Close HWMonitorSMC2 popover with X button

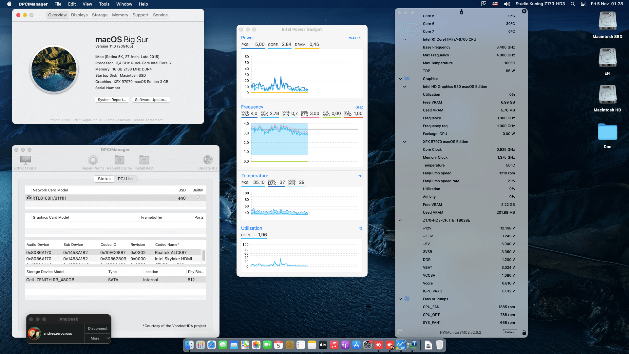click(x=524, y=11)
